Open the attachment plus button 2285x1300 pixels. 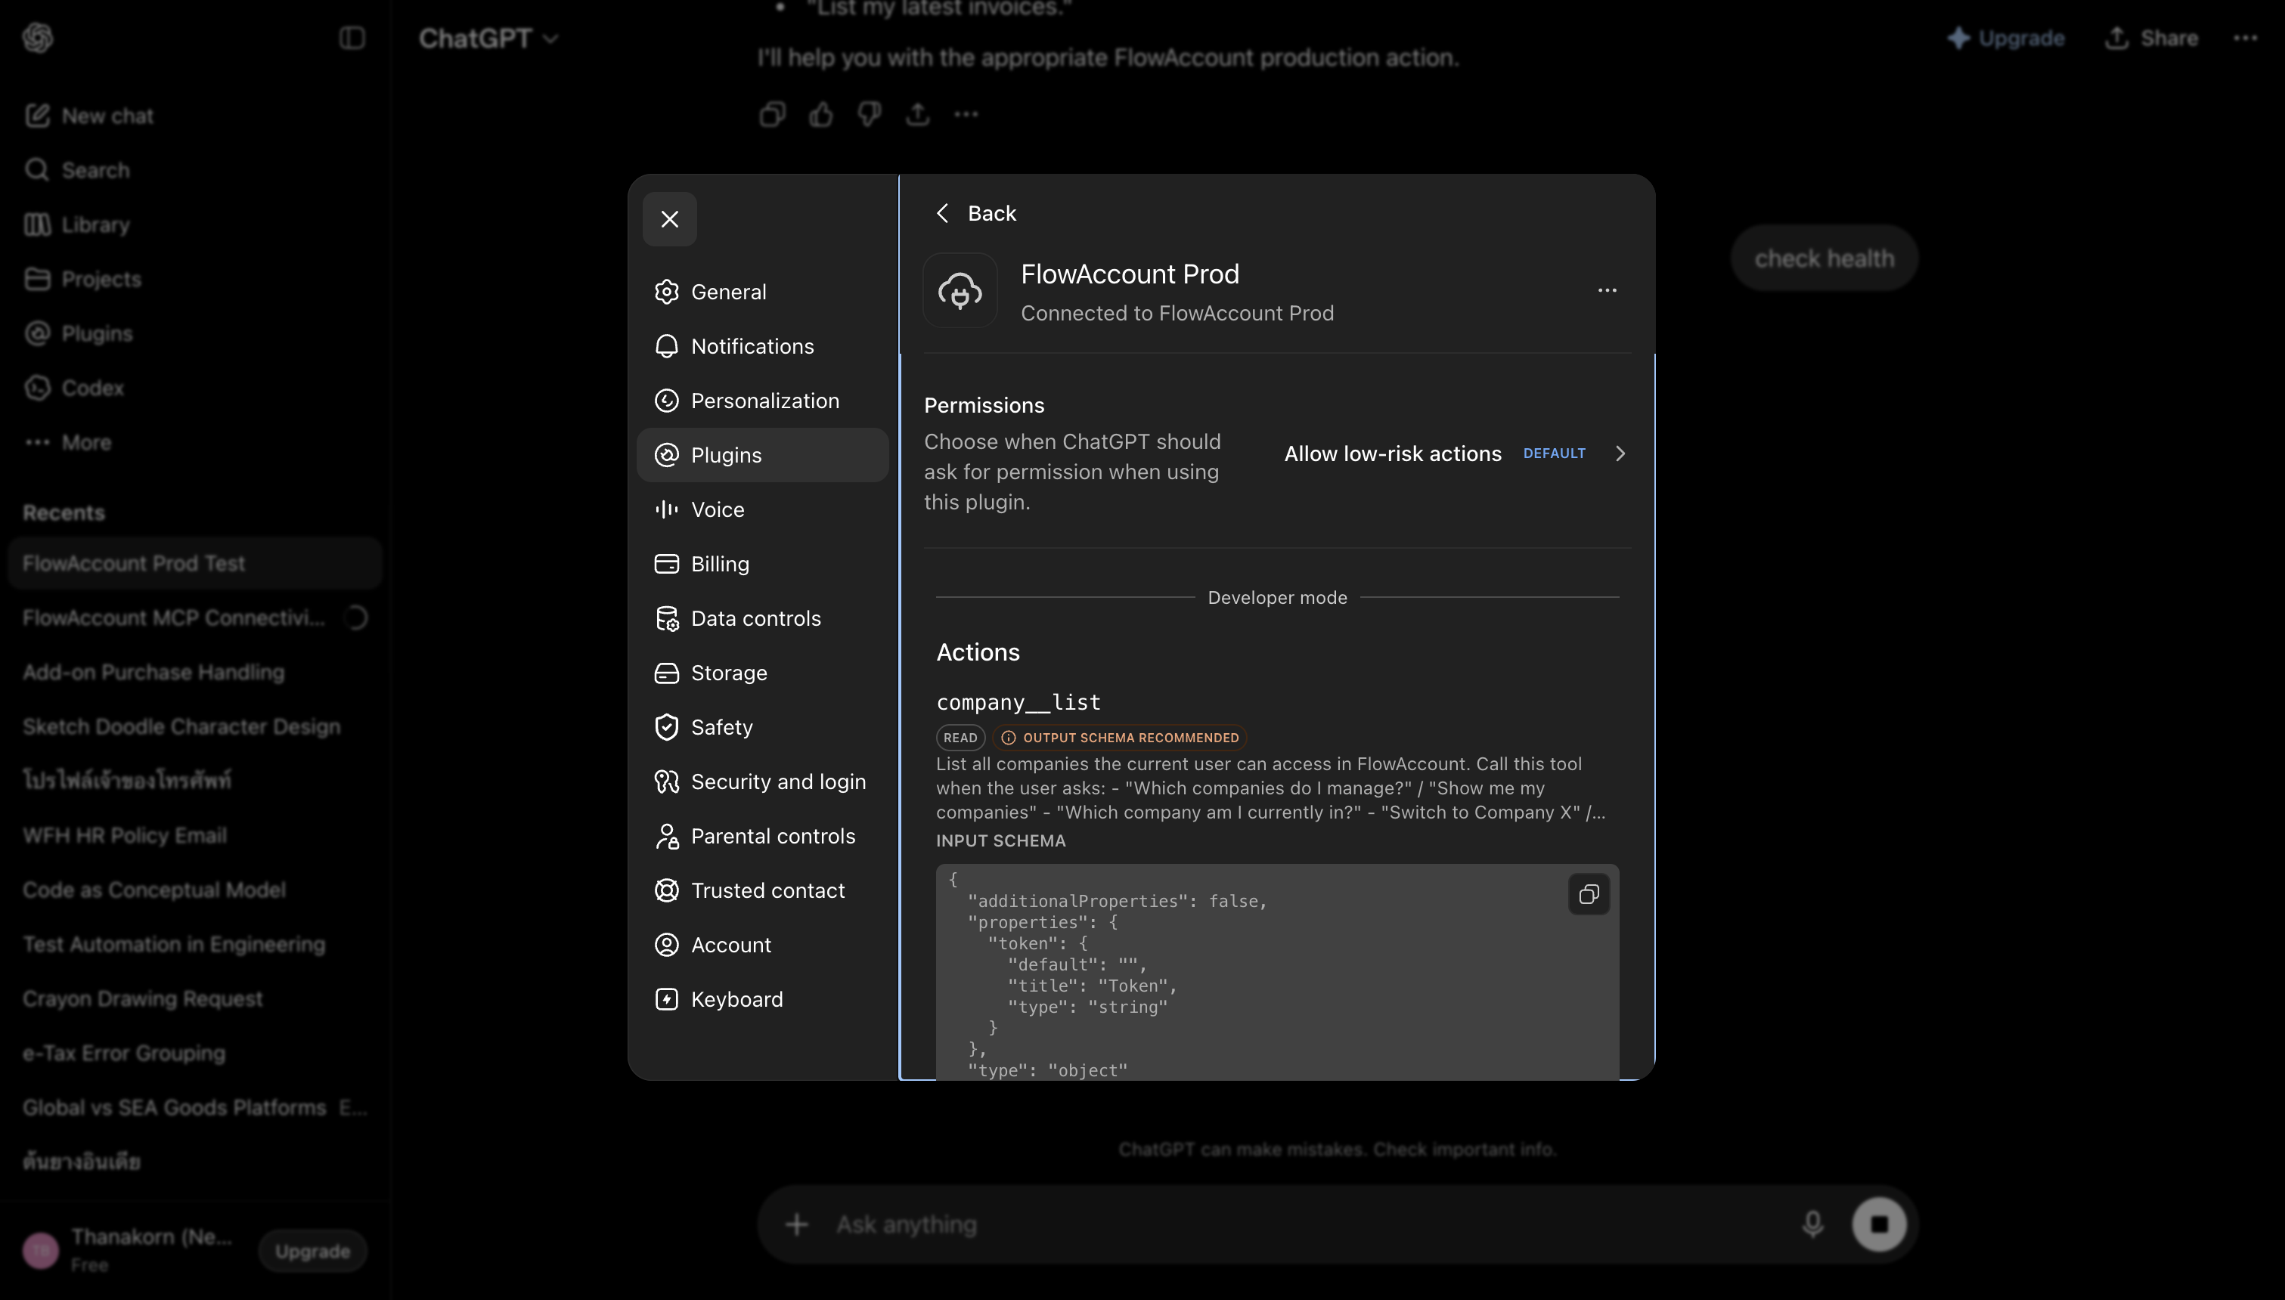point(796,1224)
